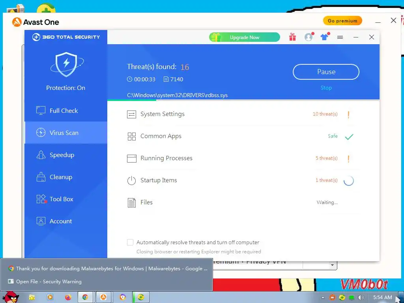Click the purple circular browser taskbar icon
404x303 pixels.
(123, 297)
